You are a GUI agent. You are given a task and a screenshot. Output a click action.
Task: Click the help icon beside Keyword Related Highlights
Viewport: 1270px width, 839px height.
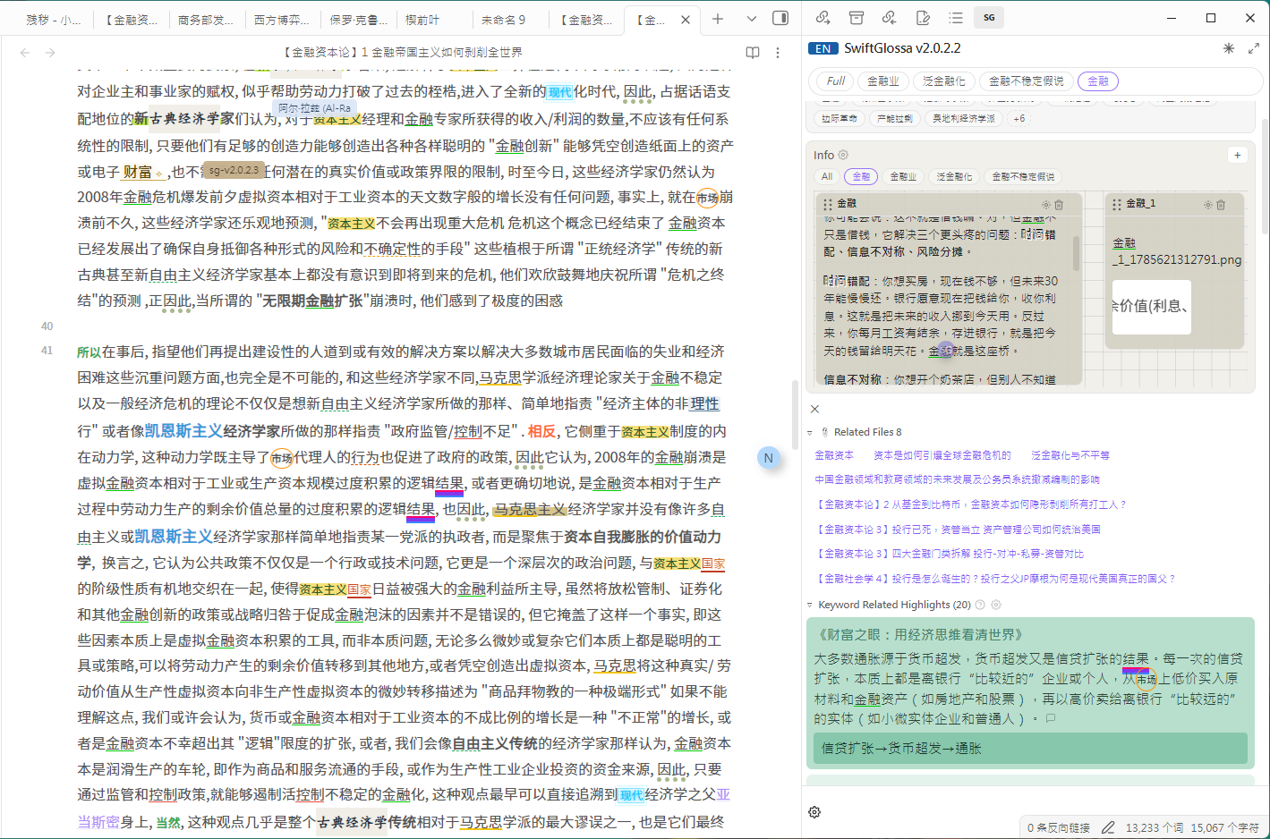point(980,605)
